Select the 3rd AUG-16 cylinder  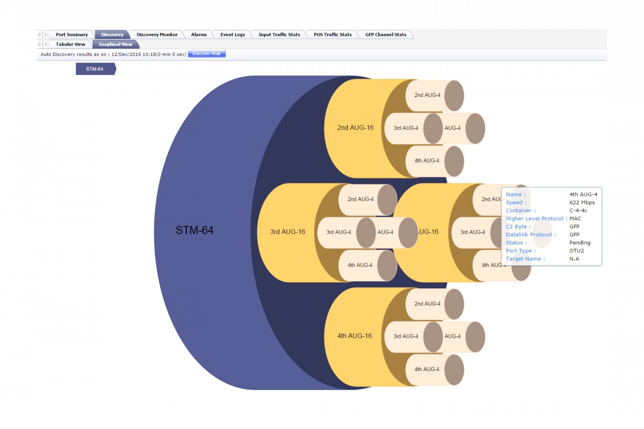click(288, 232)
